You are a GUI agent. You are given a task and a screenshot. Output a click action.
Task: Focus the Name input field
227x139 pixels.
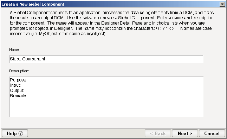106,59
